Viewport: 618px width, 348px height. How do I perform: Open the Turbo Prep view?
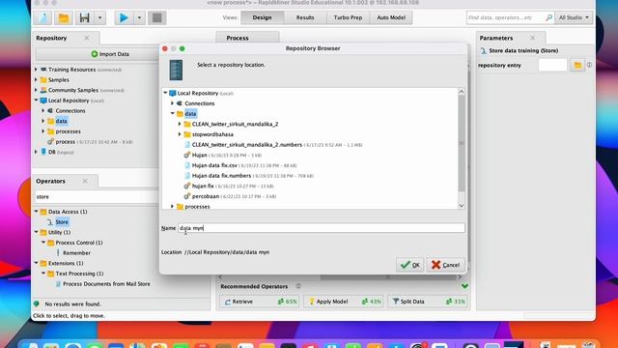point(348,17)
